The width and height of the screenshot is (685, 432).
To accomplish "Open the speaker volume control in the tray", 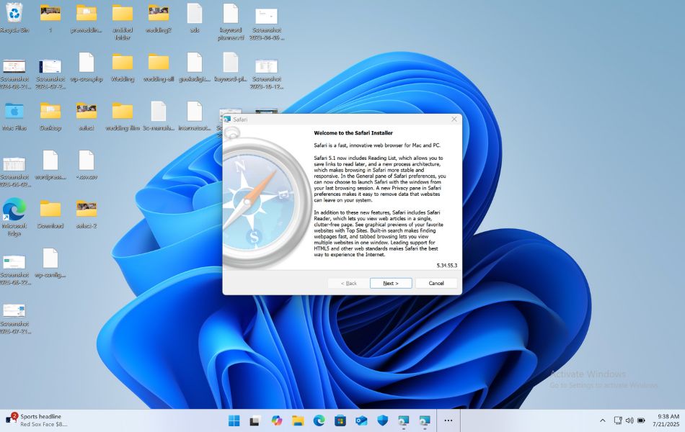I will pyautogui.click(x=628, y=420).
